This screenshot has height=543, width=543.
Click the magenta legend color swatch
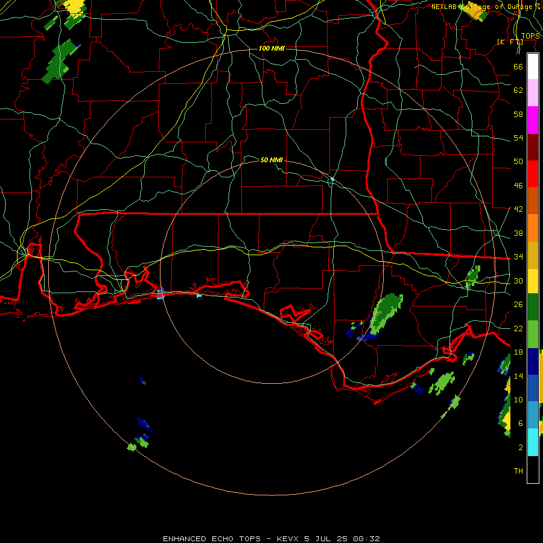tap(533, 120)
